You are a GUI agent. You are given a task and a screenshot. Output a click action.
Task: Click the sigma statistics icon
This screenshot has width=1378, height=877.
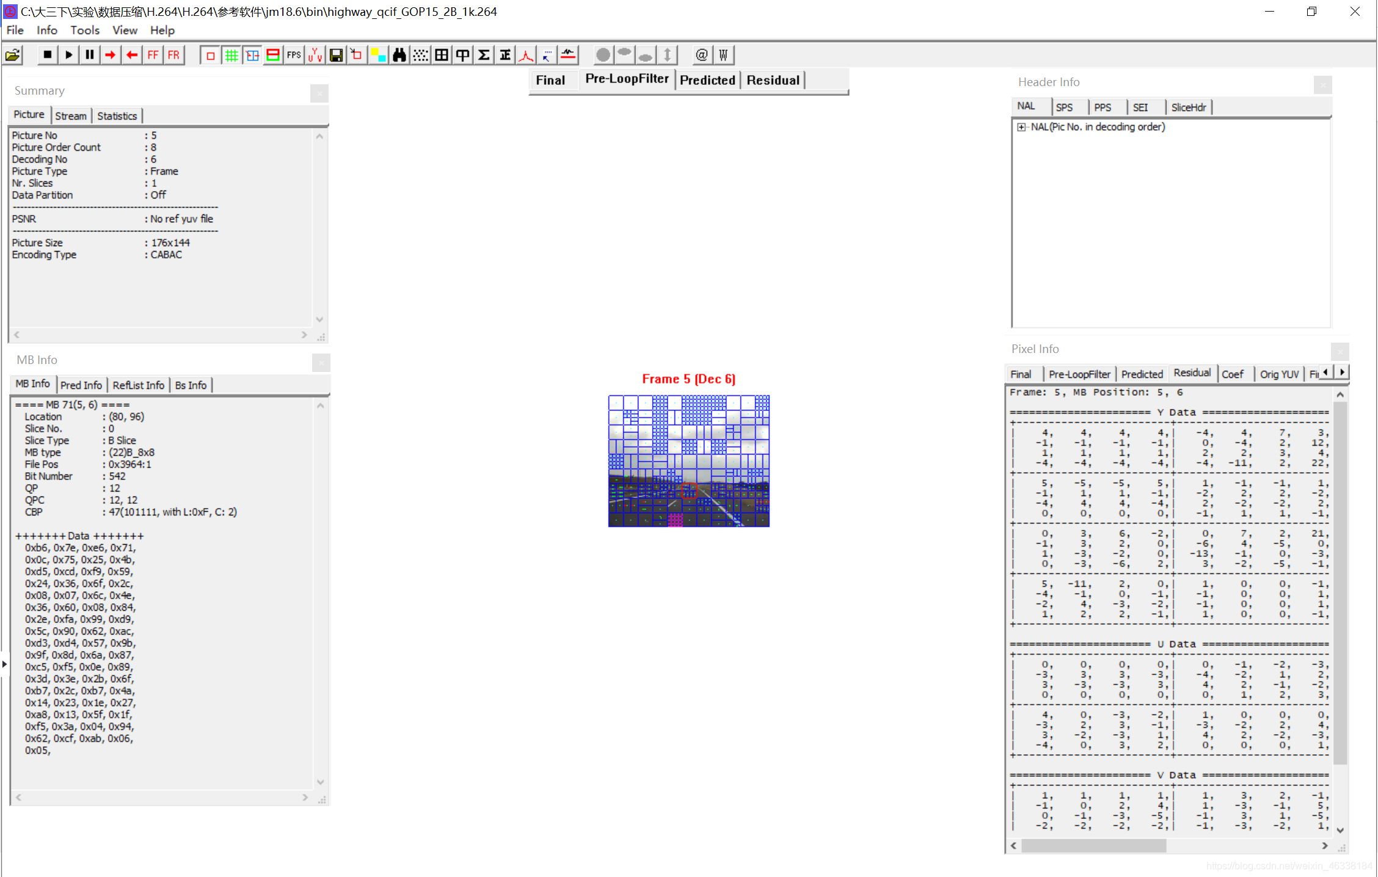(x=484, y=56)
